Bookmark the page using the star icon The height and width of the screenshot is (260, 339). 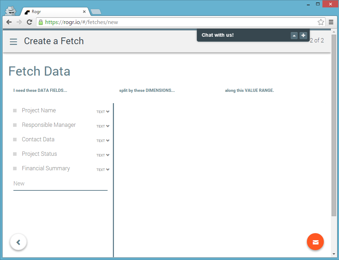(x=321, y=22)
